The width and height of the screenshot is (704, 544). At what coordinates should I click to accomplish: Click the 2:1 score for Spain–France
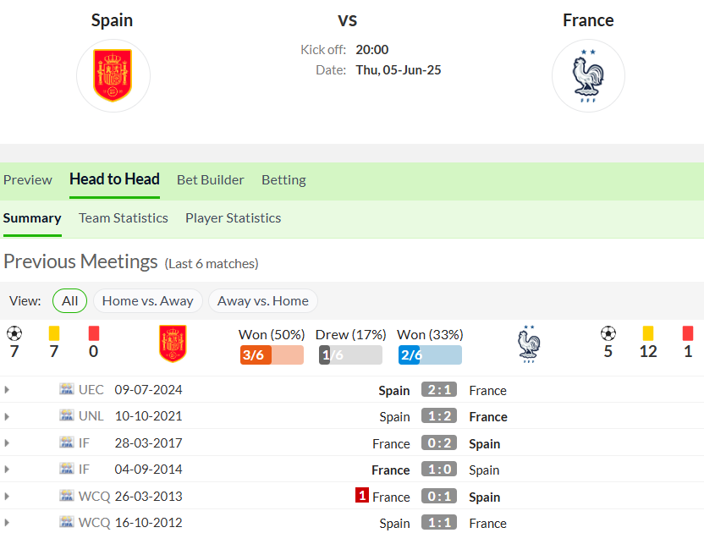pos(439,389)
